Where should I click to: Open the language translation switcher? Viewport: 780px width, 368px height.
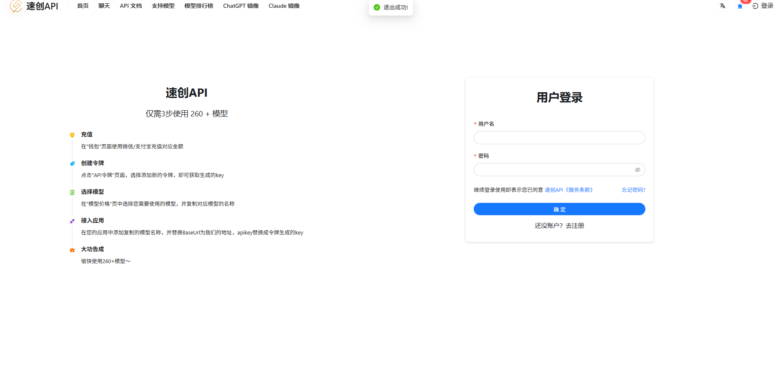tap(723, 6)
